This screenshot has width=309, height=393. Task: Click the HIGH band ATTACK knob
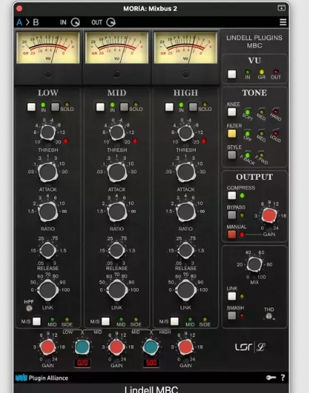[185, 172]
